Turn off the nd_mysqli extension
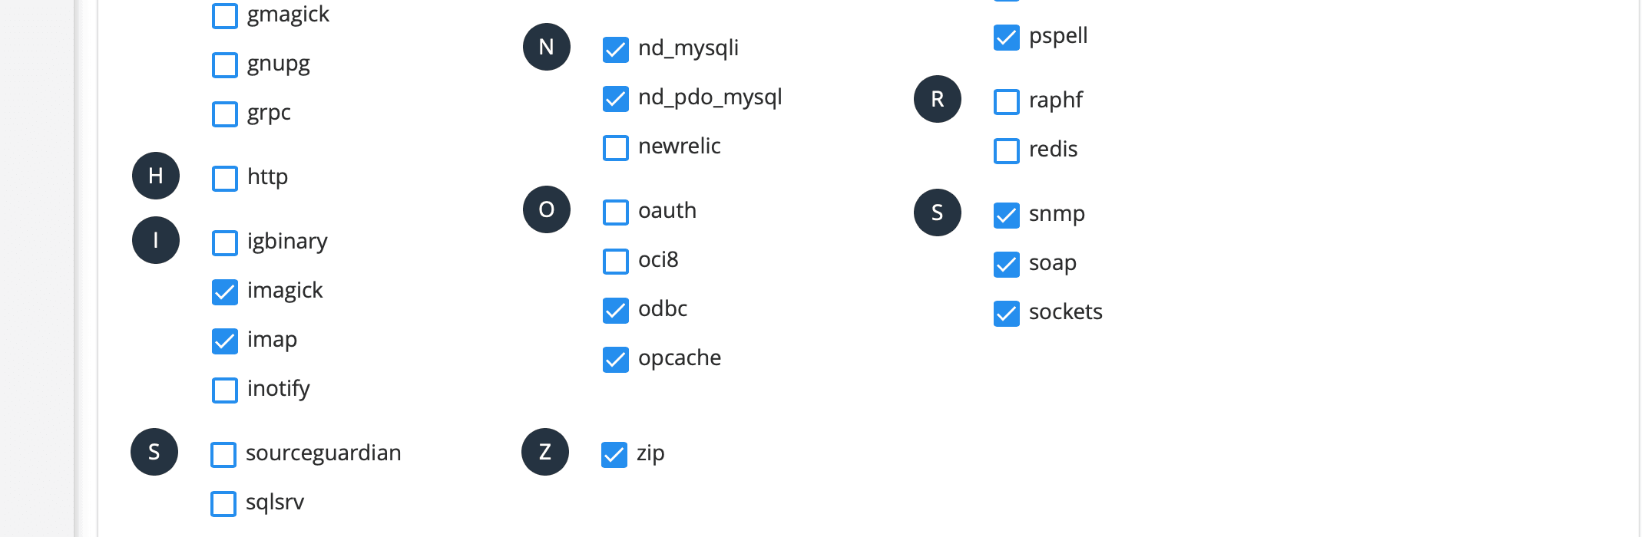Viewport: 1651px width, 537px height. point(616,50)
